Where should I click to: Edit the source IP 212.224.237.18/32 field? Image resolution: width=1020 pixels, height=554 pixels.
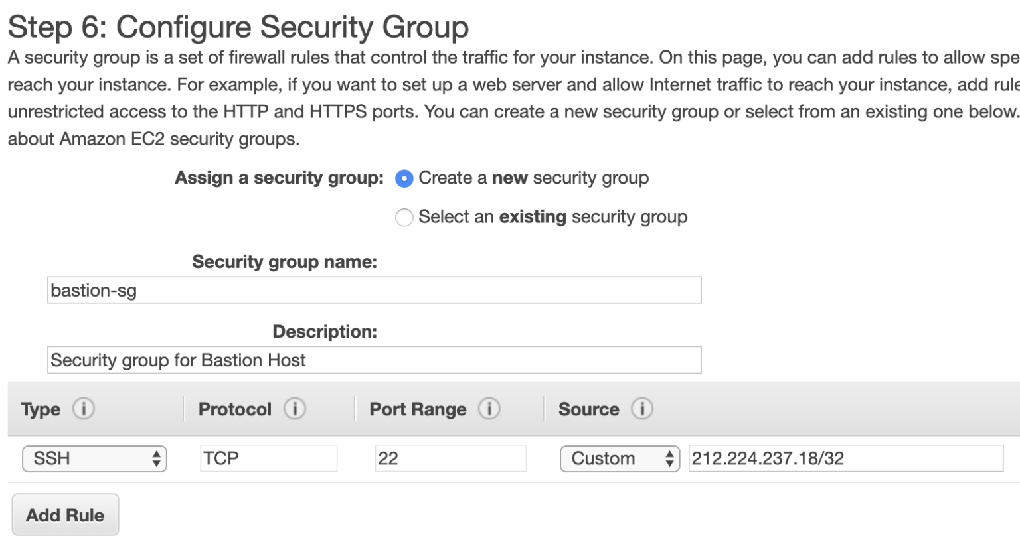[x=845, y=458]
